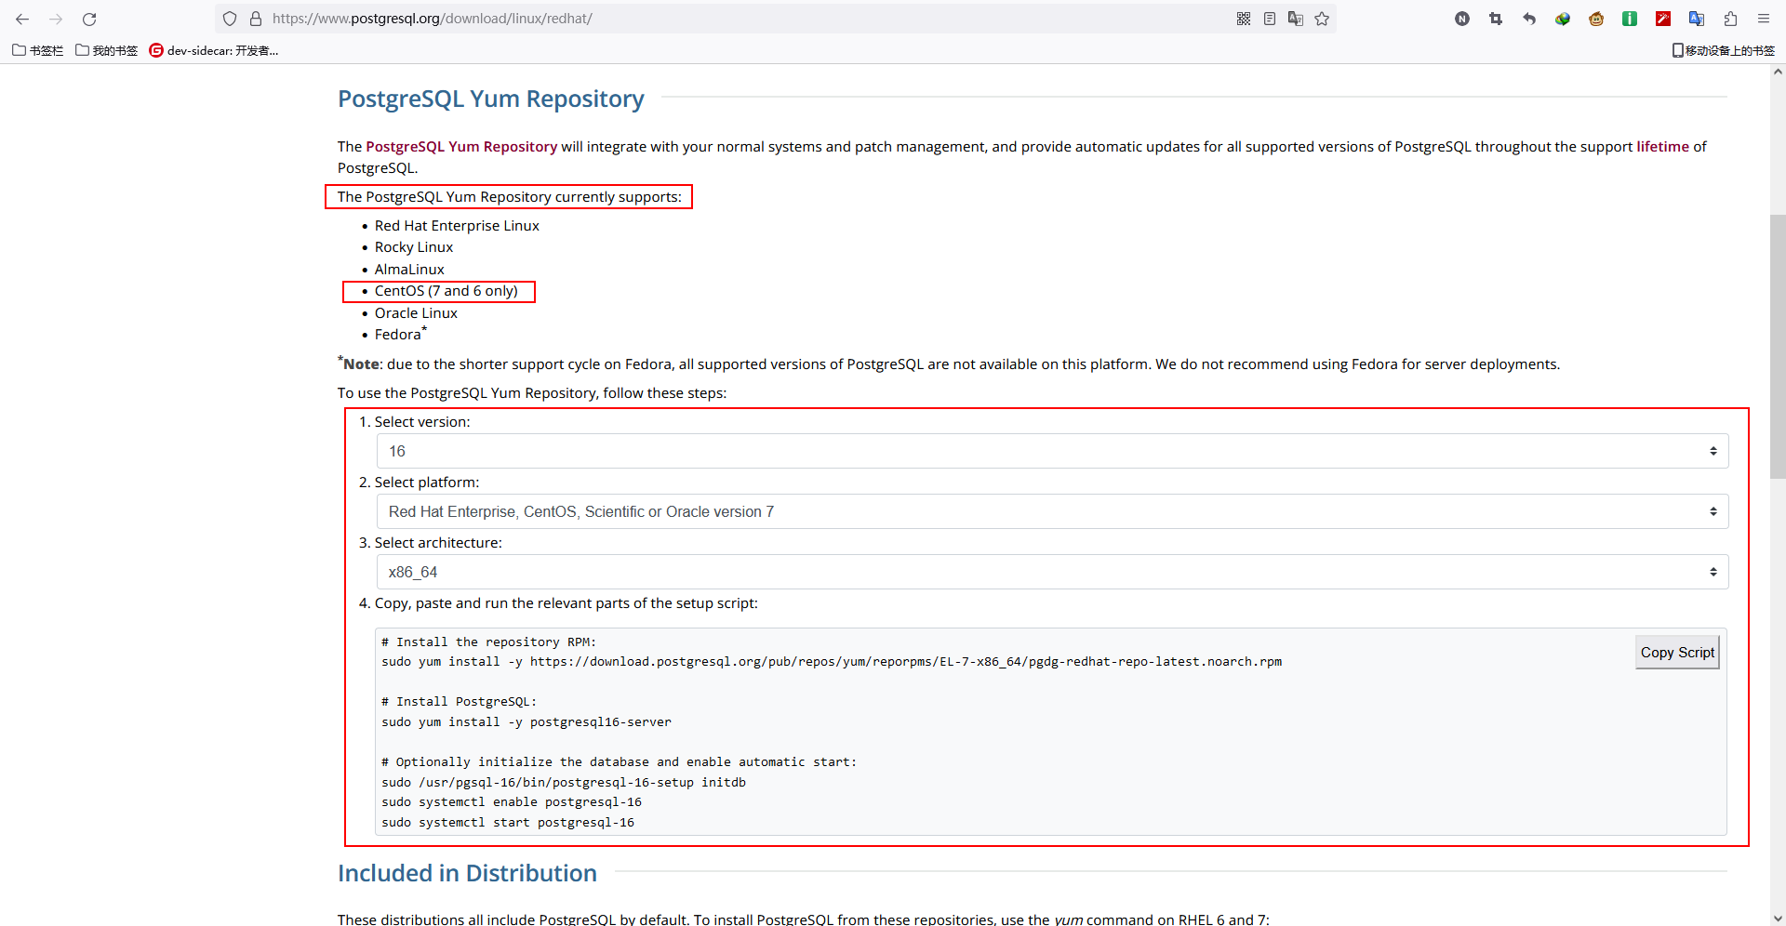This screenshot has height=926, width=1786.
Task: Click the postgresql-16-setup initdb command line
Action: click(x=564, y=783)
